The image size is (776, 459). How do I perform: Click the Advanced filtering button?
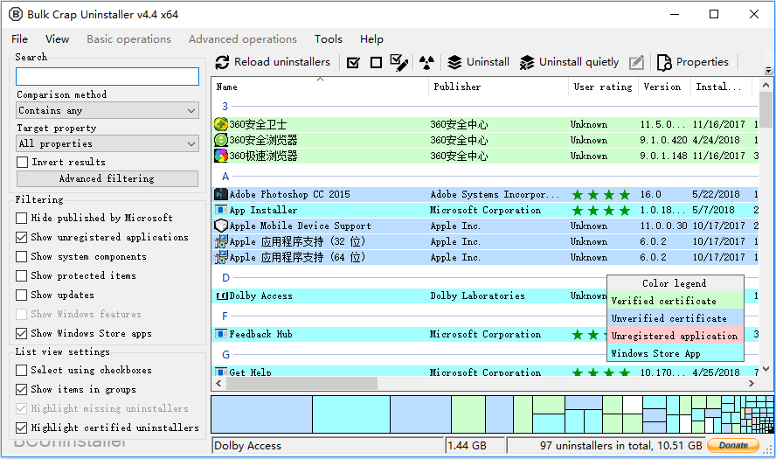point(107,178)
